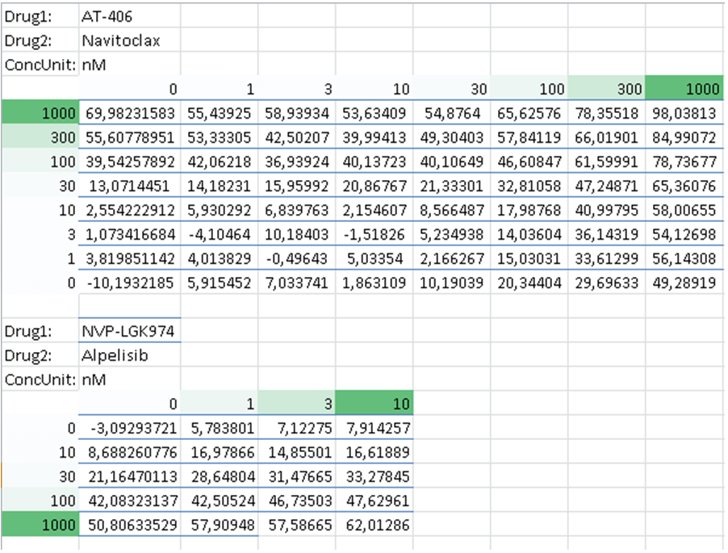This screenshot has width=728, height=553.
Task: Select the cell showing 84,99072
Action: pos(685,138)
